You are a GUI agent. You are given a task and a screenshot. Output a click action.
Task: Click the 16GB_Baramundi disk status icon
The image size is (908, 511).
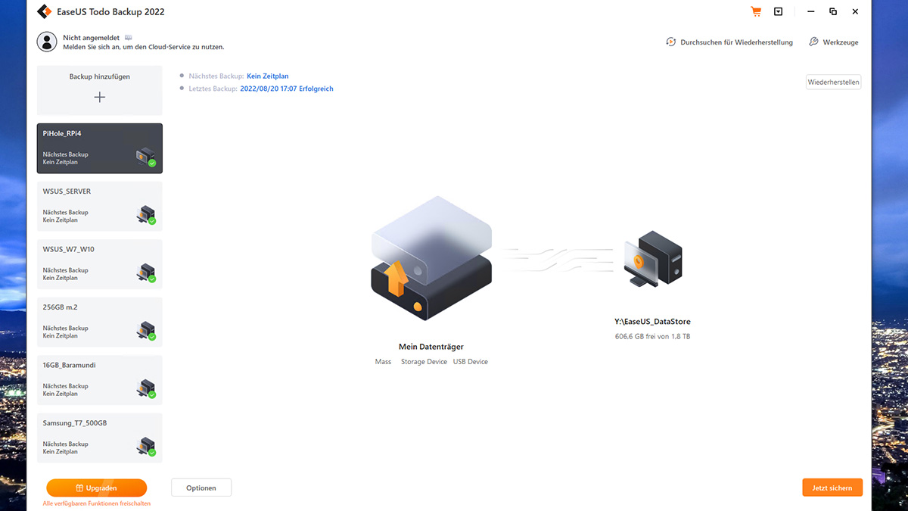click(x=146, y=389)
